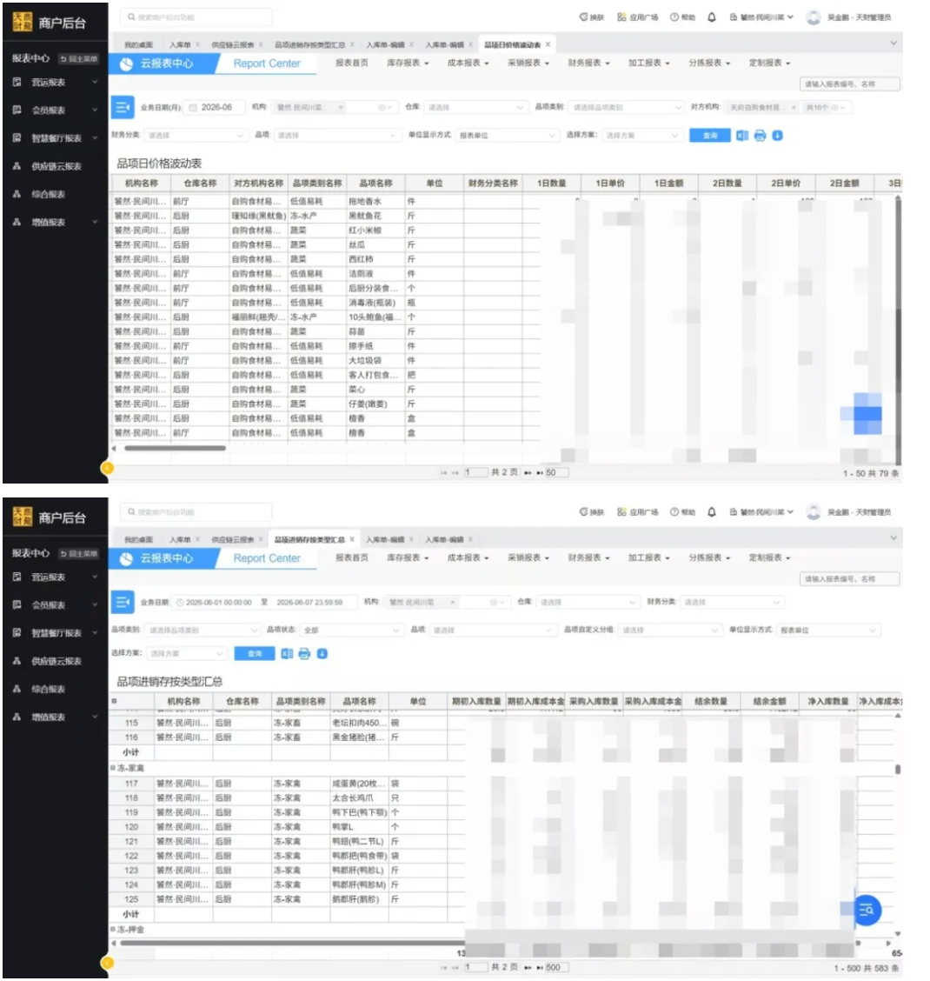930x981 pixels.
Task: Open 品项状态 select in bottom screenshot
Action: [351, 630]
